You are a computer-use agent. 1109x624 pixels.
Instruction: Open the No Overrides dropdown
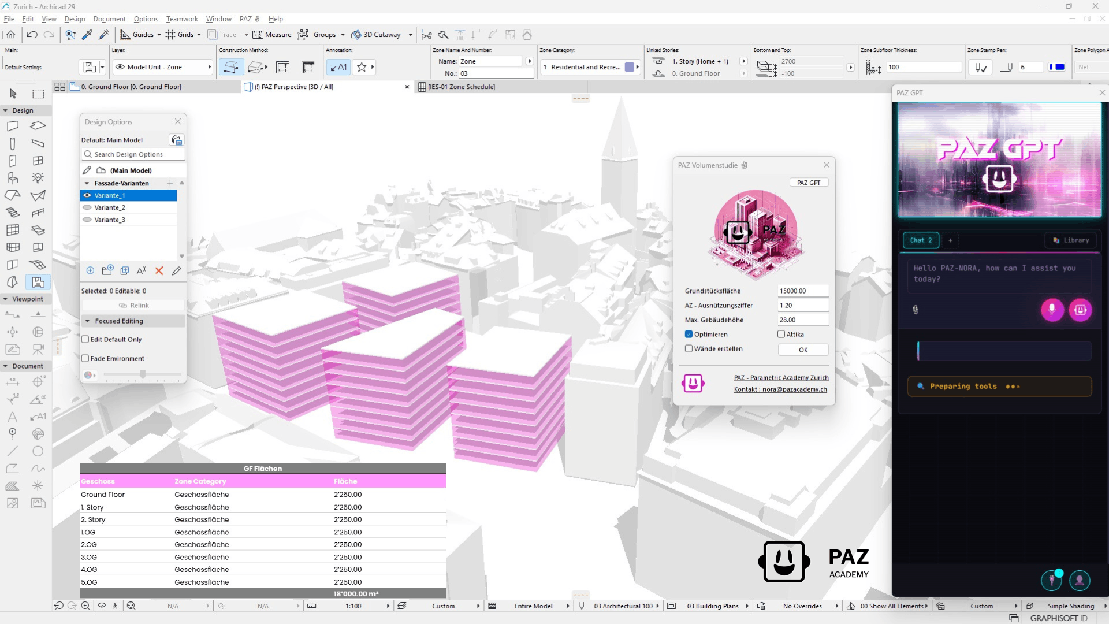[x=836, y=606]
